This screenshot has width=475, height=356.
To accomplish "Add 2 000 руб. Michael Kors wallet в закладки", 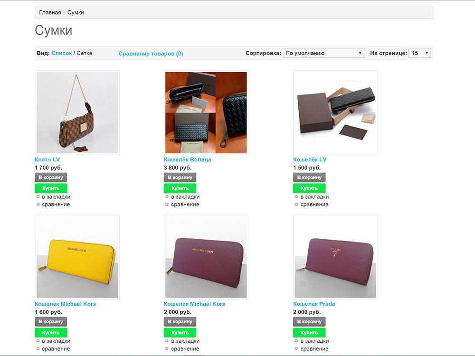I will pos(185,341).
